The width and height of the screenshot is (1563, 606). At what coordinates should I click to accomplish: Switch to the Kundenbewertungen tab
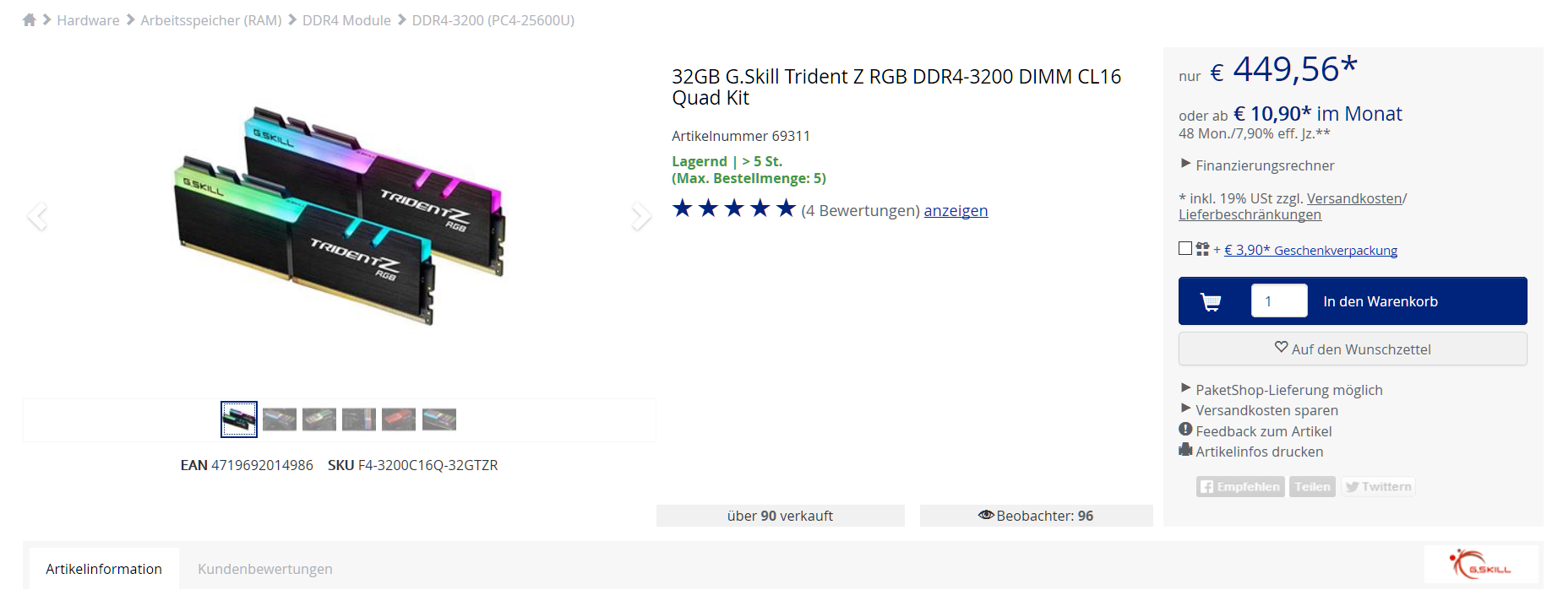point(265,569)
